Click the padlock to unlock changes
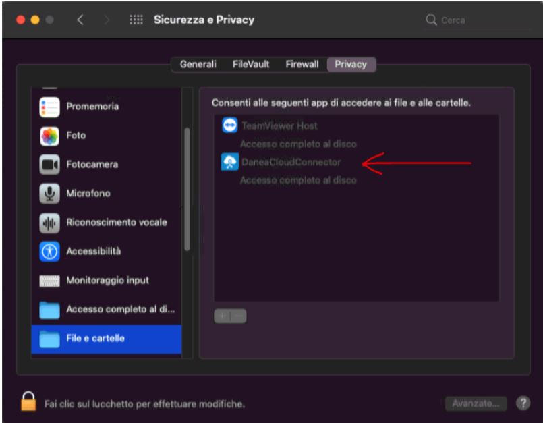Image resolution: width=543 pixels, height=423 pixels. (x=28, y=401)
